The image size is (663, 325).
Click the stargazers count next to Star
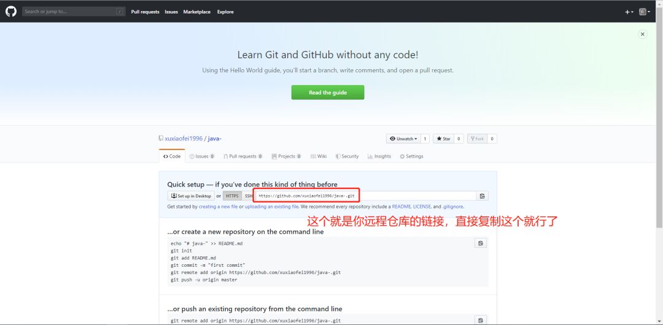point(459,139)
